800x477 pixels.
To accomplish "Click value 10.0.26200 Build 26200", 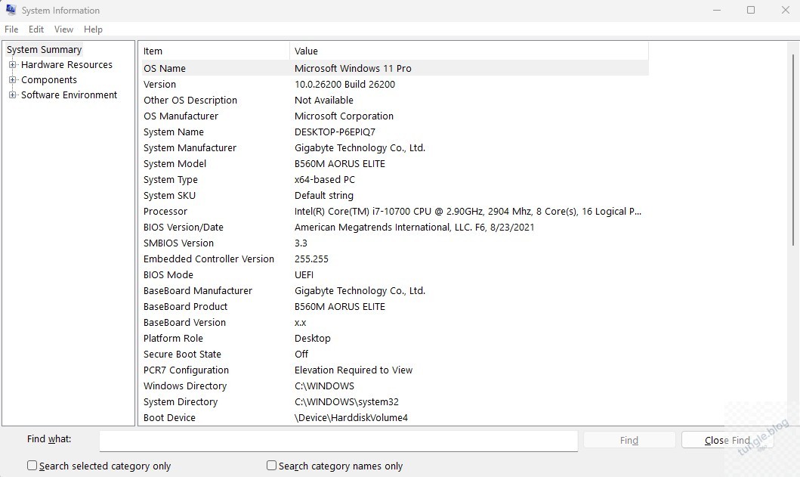I will pos(345,84).
